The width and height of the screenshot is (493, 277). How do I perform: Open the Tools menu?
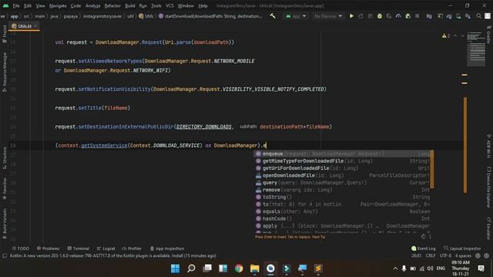tap(156, 5)
